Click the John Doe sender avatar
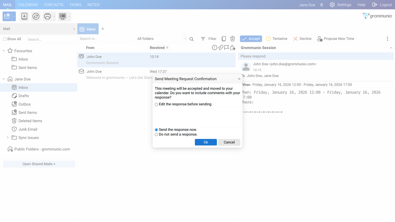This screenshot has height=222, width=395. pos(246,67)
